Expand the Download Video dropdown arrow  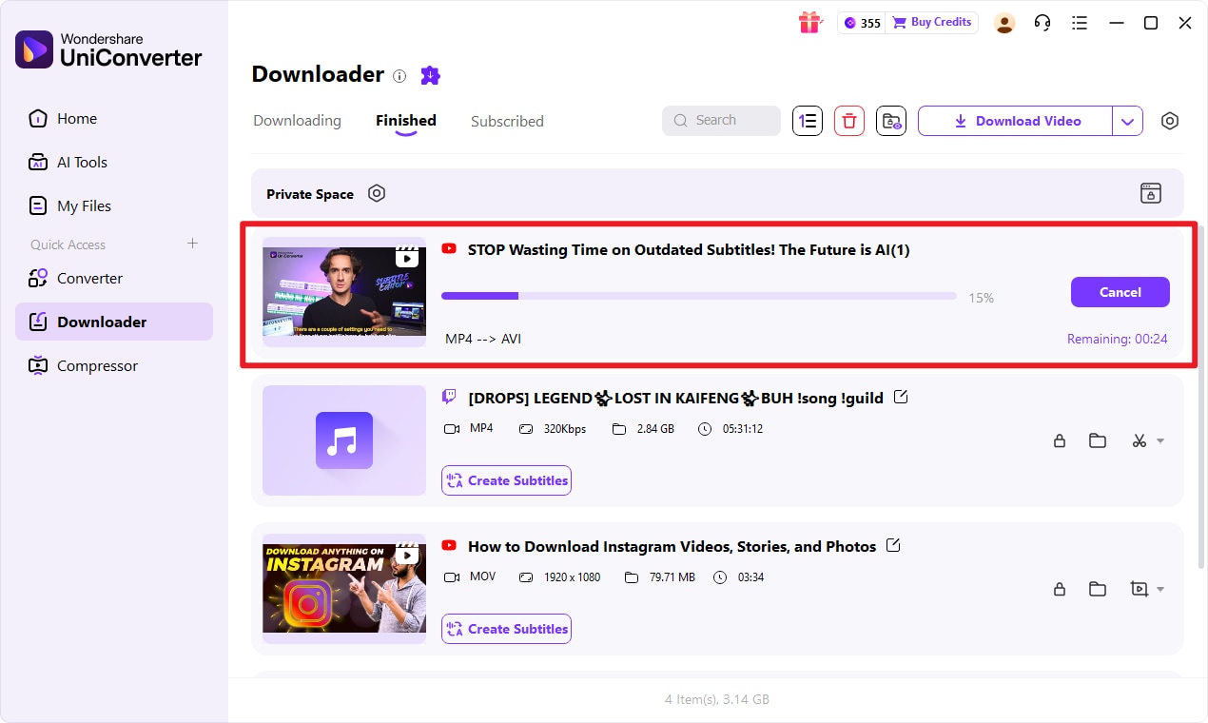click(x=1128, y=121)
